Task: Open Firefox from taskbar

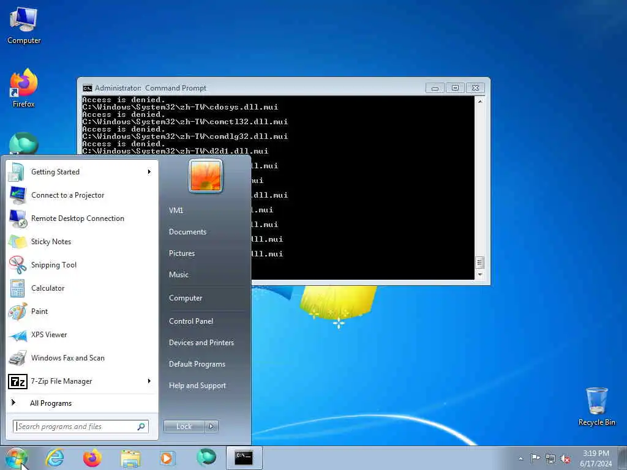Action: (92, 458)
